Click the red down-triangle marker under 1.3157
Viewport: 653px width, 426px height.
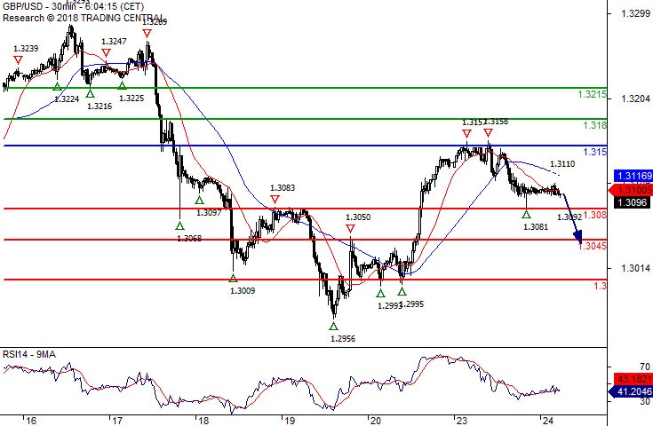[466, 133]
